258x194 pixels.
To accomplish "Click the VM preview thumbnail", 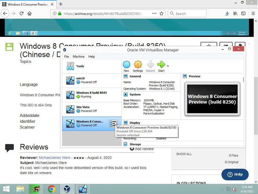I will tap(212, 99).
